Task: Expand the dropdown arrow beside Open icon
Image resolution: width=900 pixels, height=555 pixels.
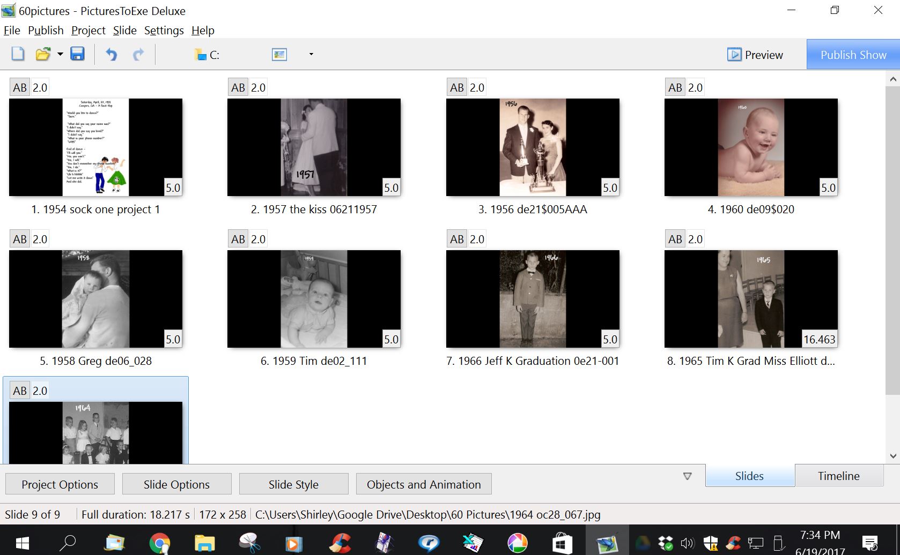Action: click(x=60, y=55)
